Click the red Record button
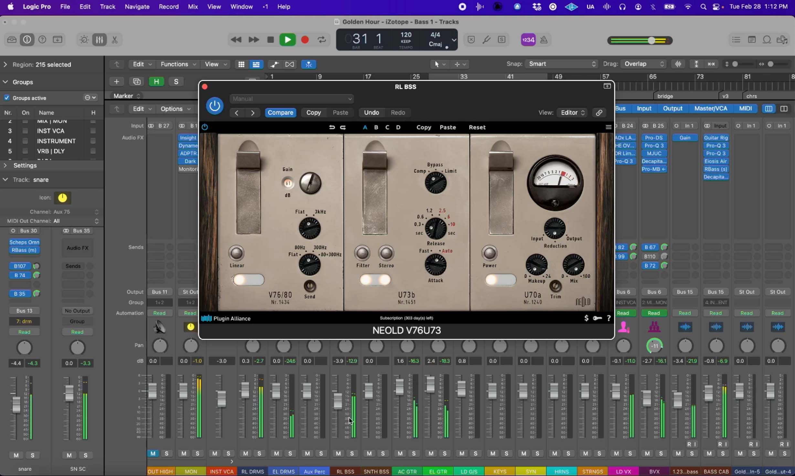The image size is (795, 476). tap(305, 40)
